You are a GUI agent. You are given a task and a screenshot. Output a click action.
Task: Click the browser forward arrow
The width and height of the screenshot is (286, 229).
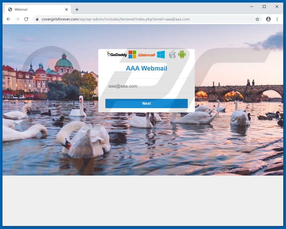coord(17,19)
